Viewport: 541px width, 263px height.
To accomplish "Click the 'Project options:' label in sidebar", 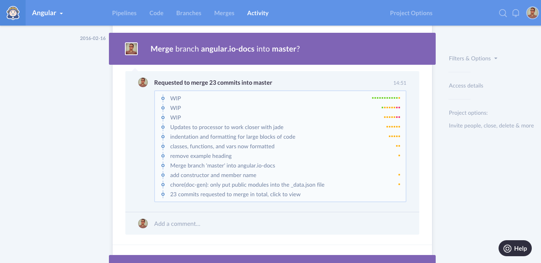I will click(x=468, y=113).
